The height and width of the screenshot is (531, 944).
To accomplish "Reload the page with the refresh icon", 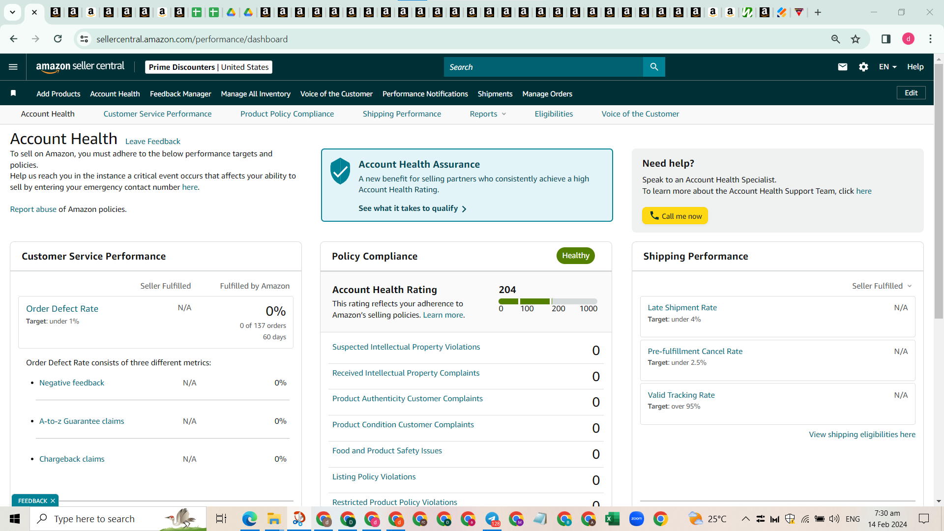I will pos(58,39).
